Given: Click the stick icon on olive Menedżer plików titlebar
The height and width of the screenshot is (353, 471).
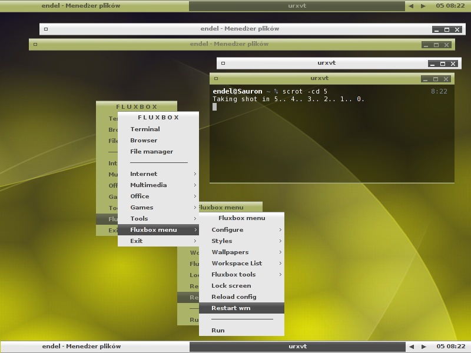Looking at the screenshot, I should [35, 45].
